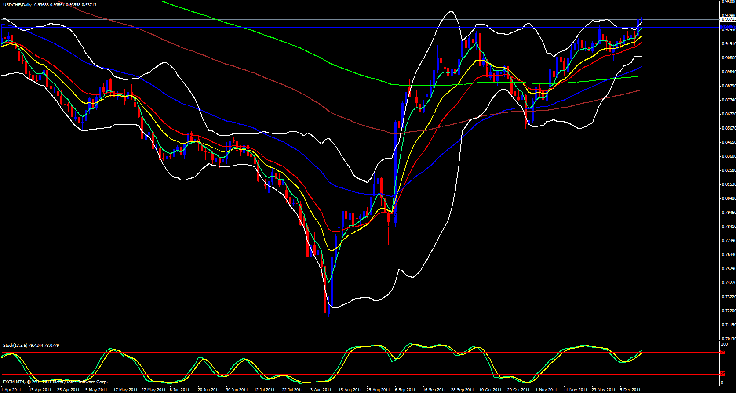
Task: Click the Stoch(13,3,5) indicator label
Action: click(15, 346)
